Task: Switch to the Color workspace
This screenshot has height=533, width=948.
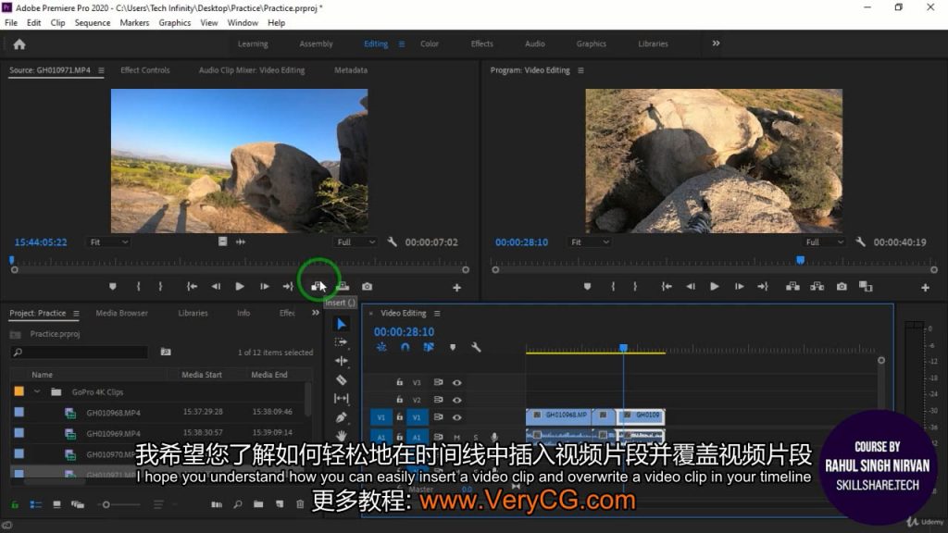Action: point(430,43)
